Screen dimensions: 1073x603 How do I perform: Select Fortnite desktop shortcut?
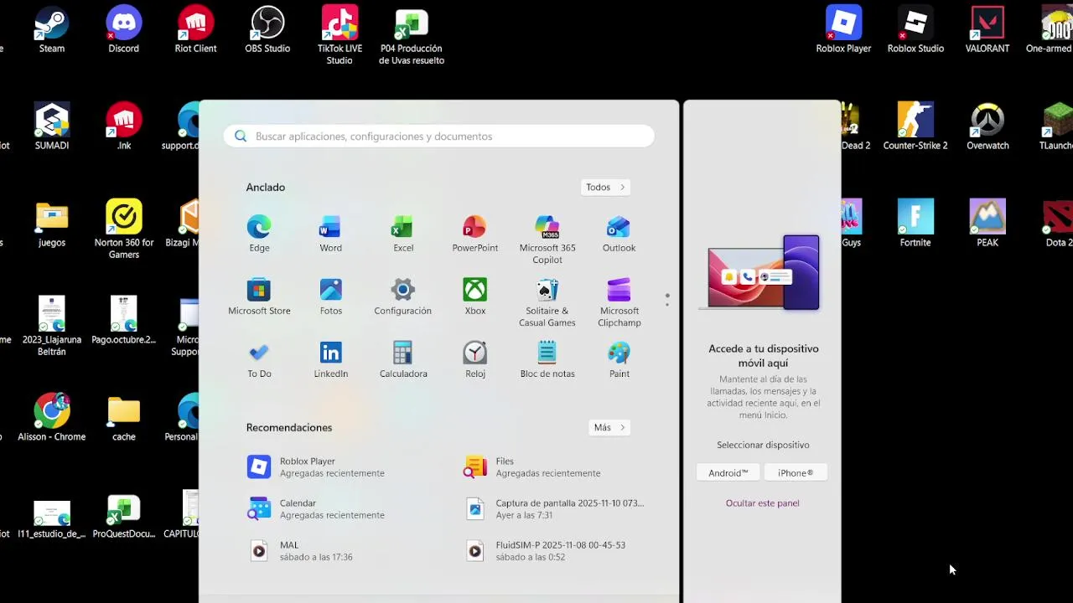pyautogui.click(x=915, y=224)
